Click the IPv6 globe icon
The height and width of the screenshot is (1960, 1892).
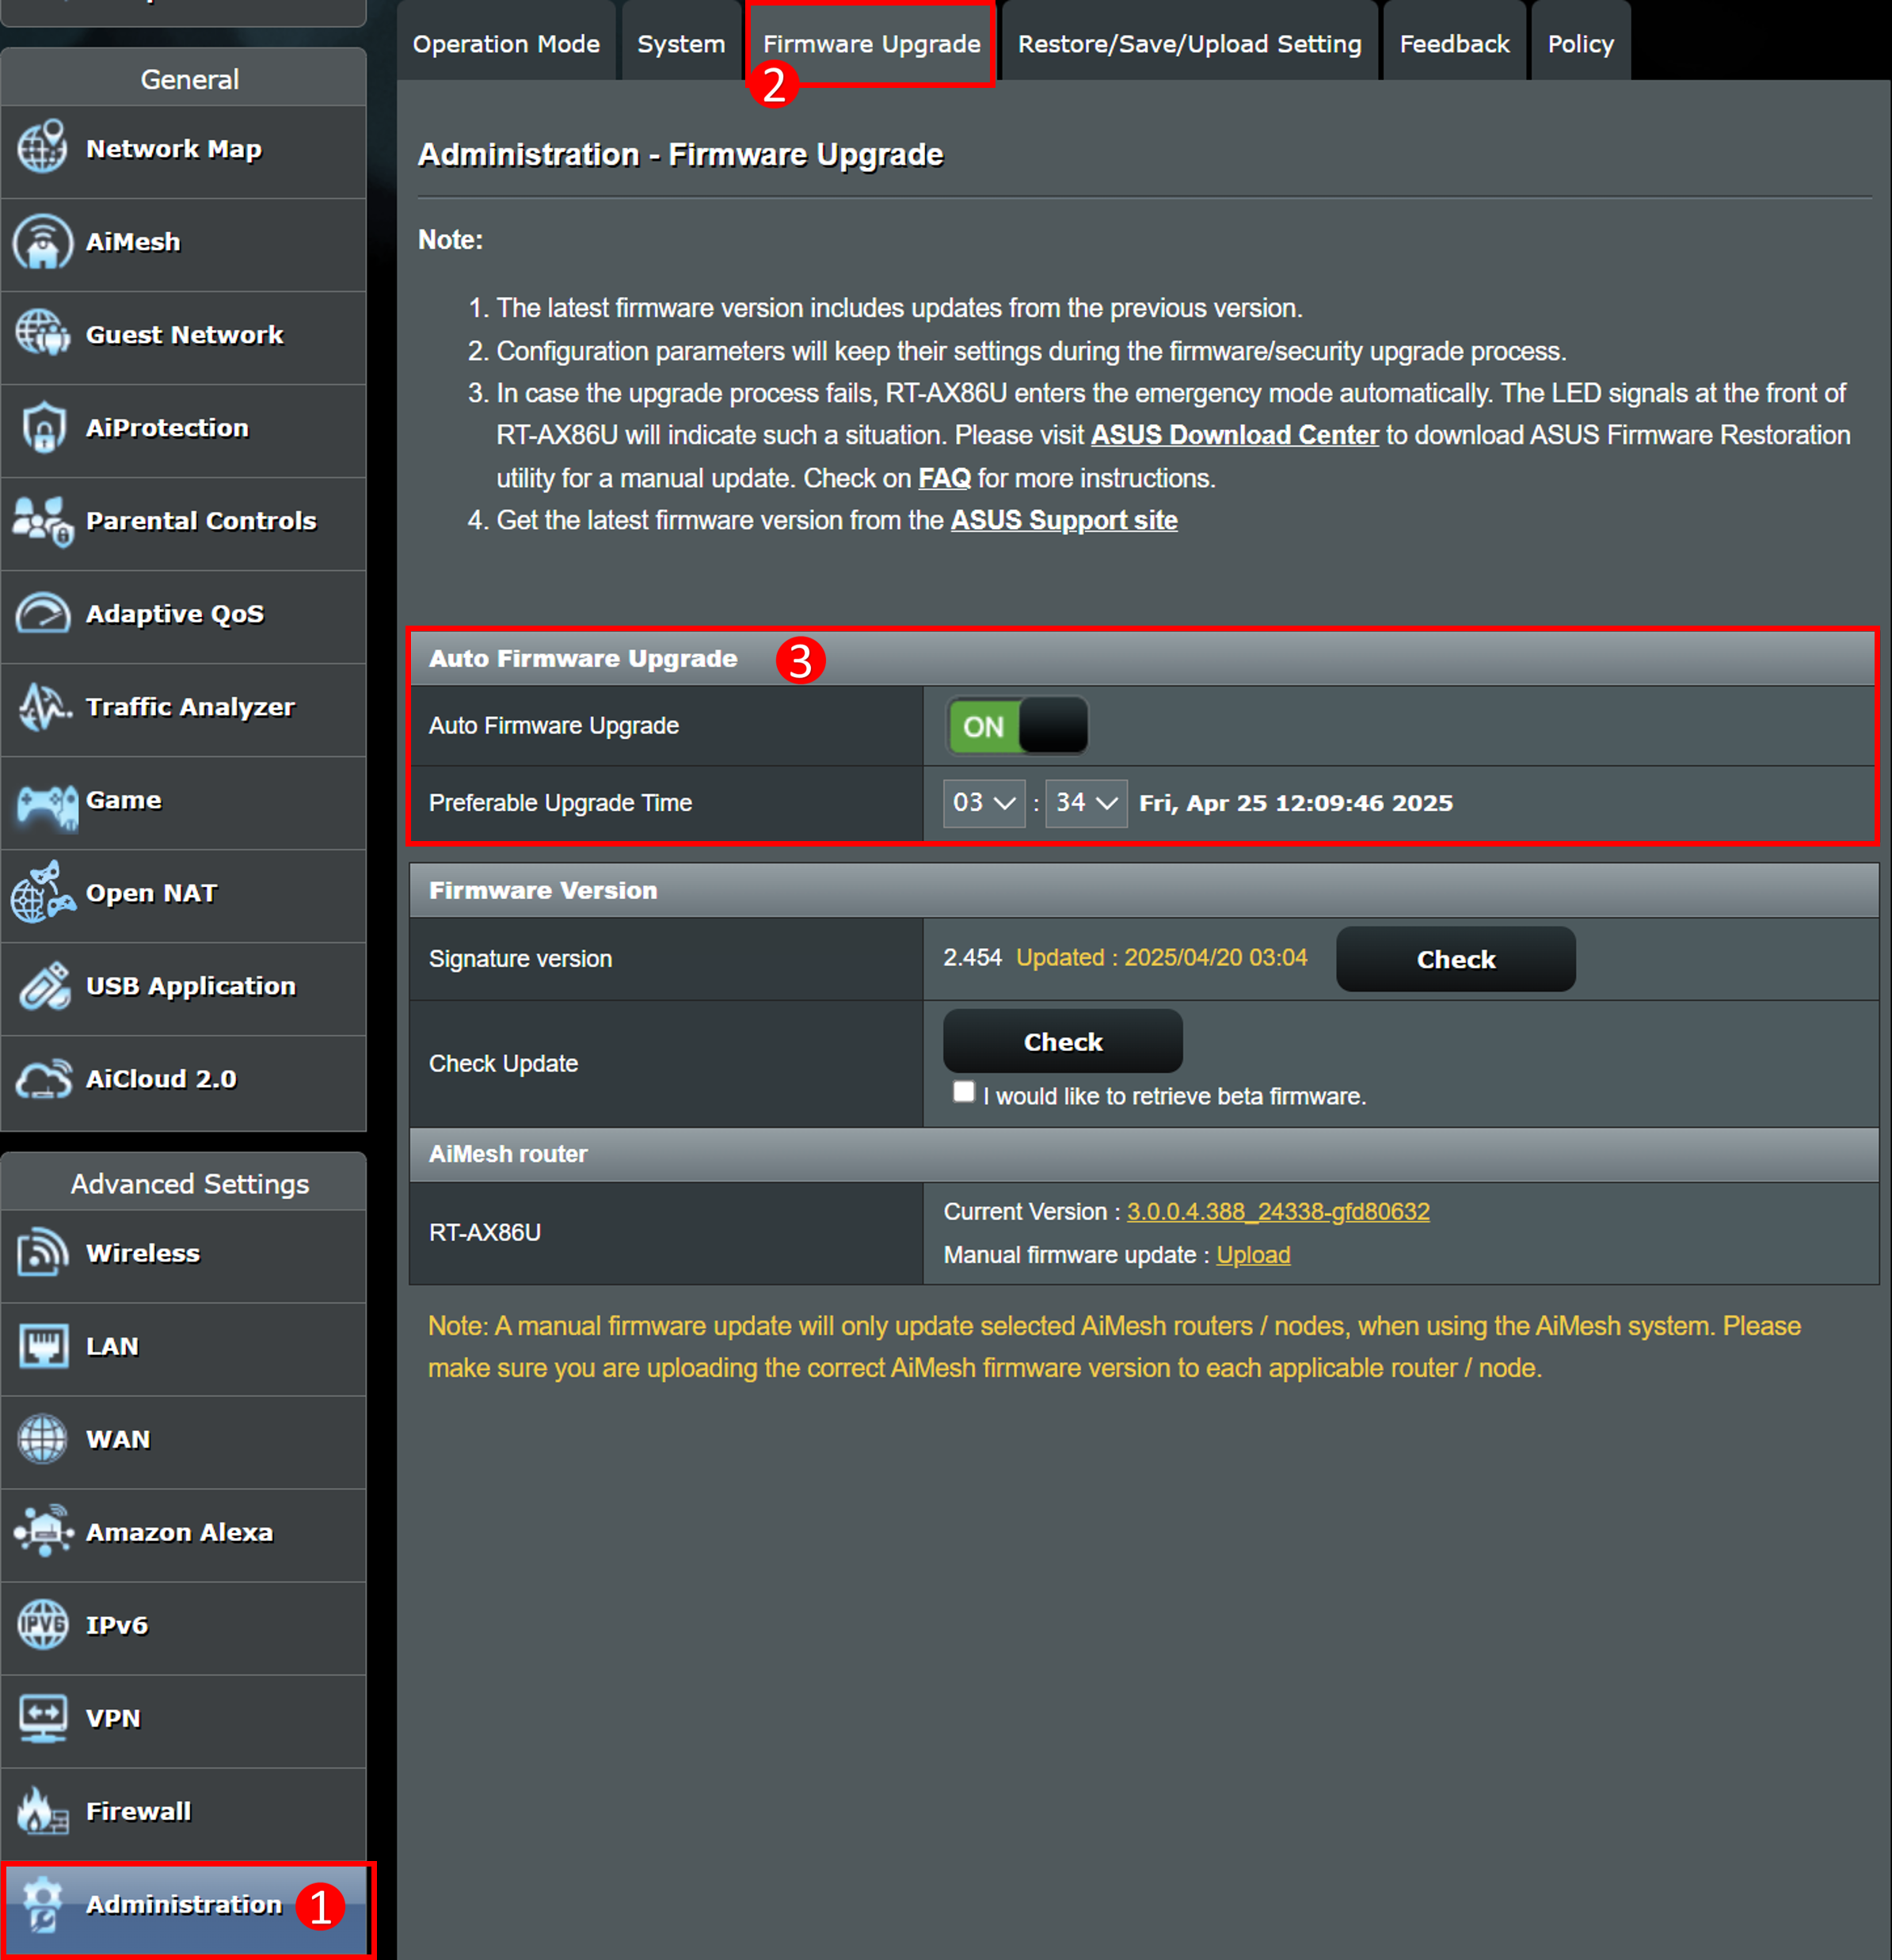42,1624
